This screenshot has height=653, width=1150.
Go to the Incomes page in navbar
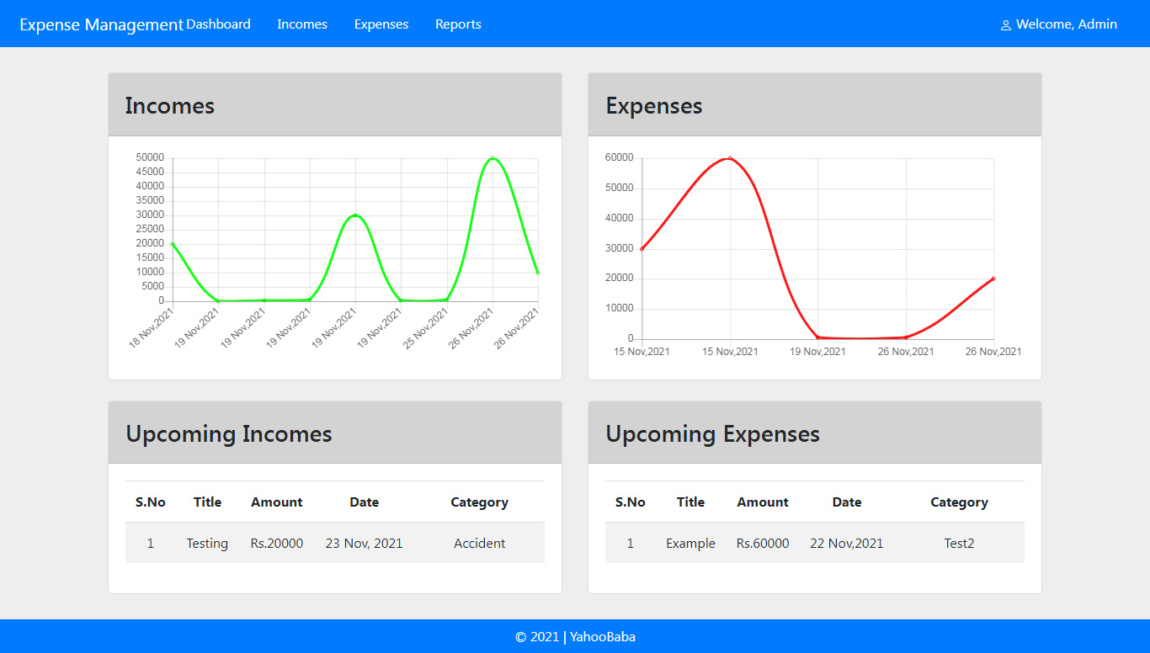[302, 24]
